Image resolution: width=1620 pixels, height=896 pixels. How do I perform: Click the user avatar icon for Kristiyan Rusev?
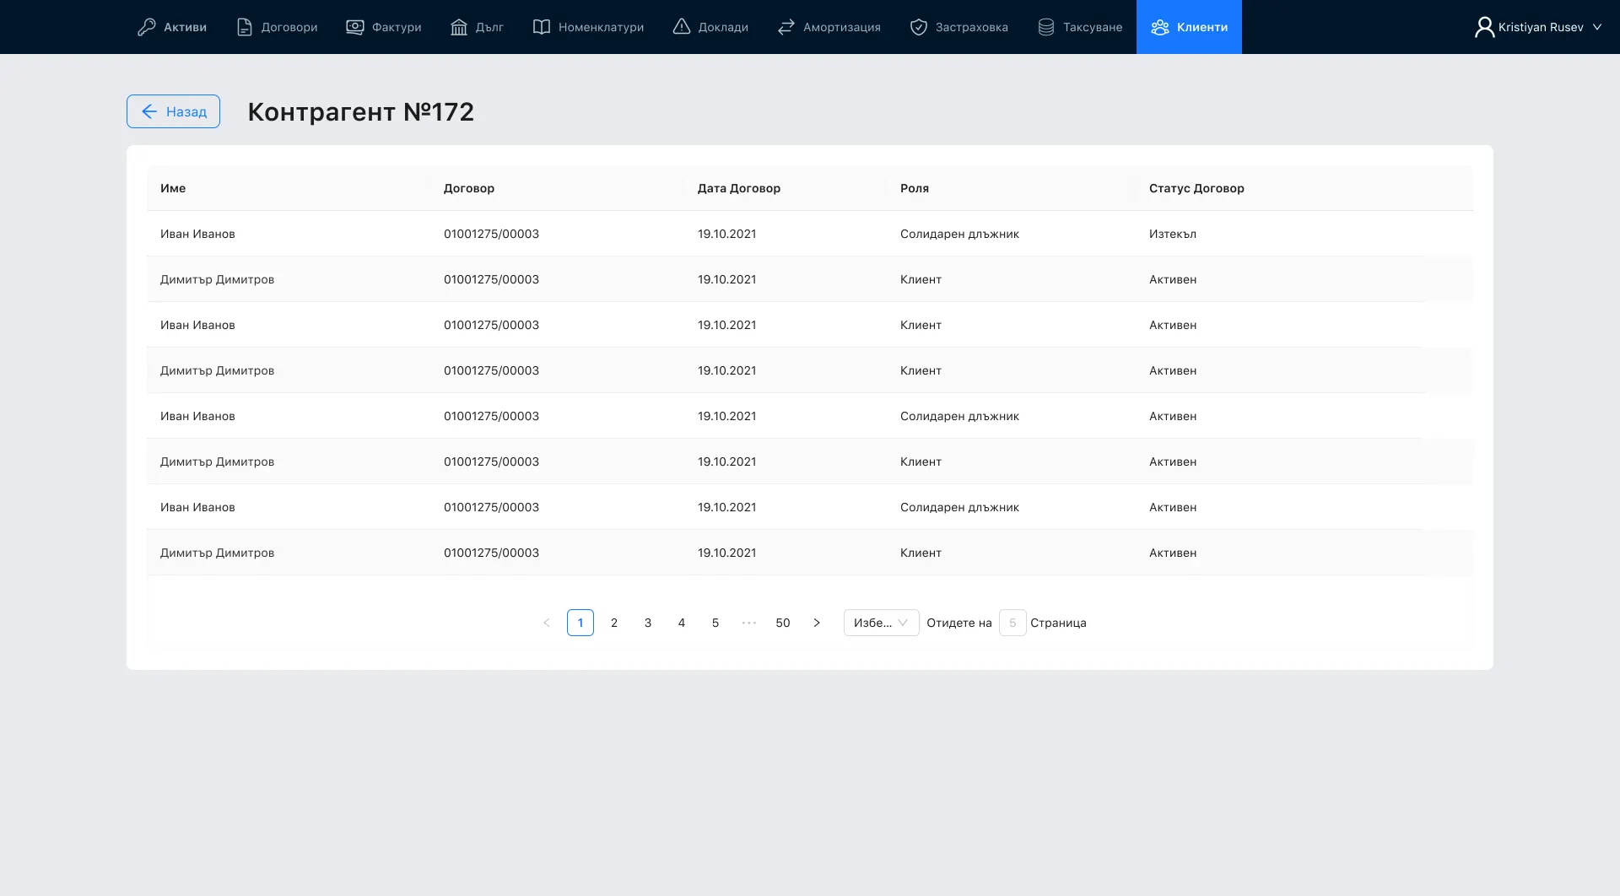(x=1484, y=27)
